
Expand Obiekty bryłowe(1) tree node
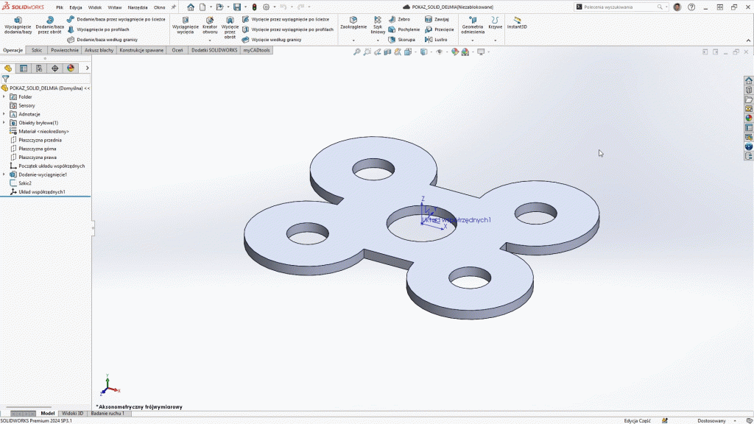(x=4, y=123)
